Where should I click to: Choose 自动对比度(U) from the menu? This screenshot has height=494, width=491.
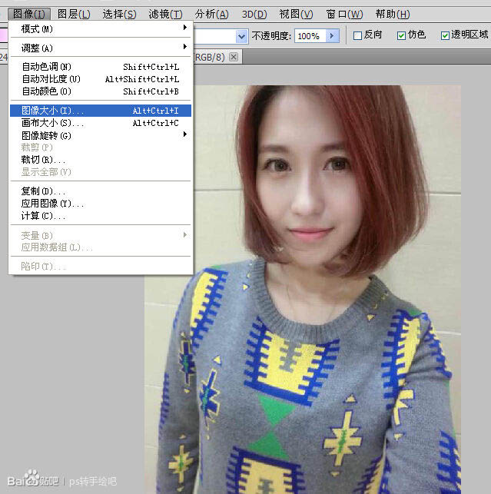(101, 79)
